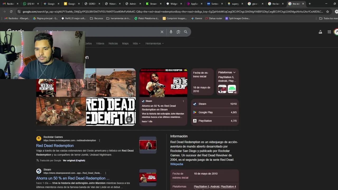
Task: Open the Steam store result thumbnail
Action: click(x=148, y=177)
